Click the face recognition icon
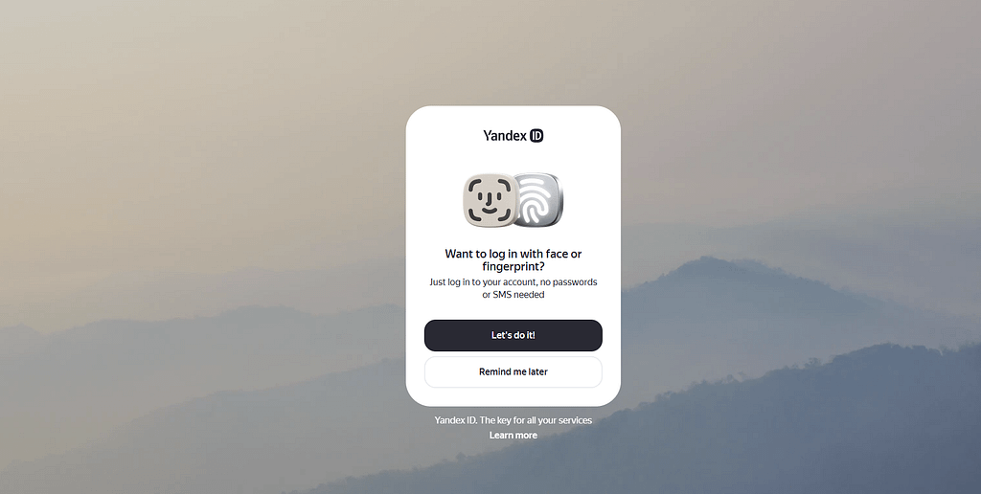 491,199
